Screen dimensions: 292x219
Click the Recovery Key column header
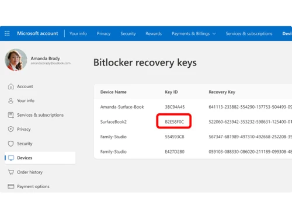pos(222,92)
